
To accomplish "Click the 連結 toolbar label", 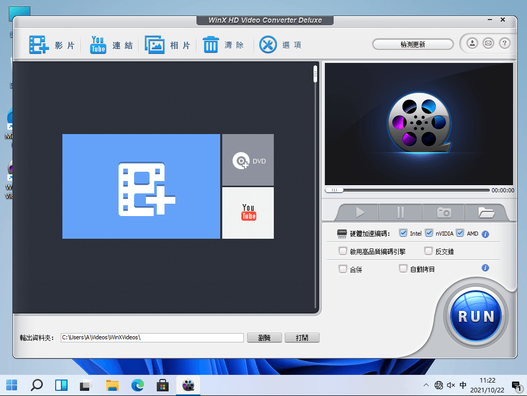I will [x=123, y=45].
